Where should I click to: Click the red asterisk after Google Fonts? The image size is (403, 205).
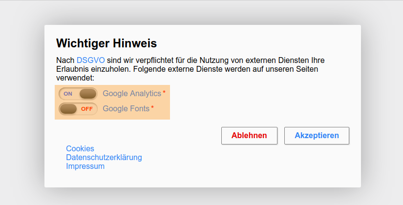(152, 108)
